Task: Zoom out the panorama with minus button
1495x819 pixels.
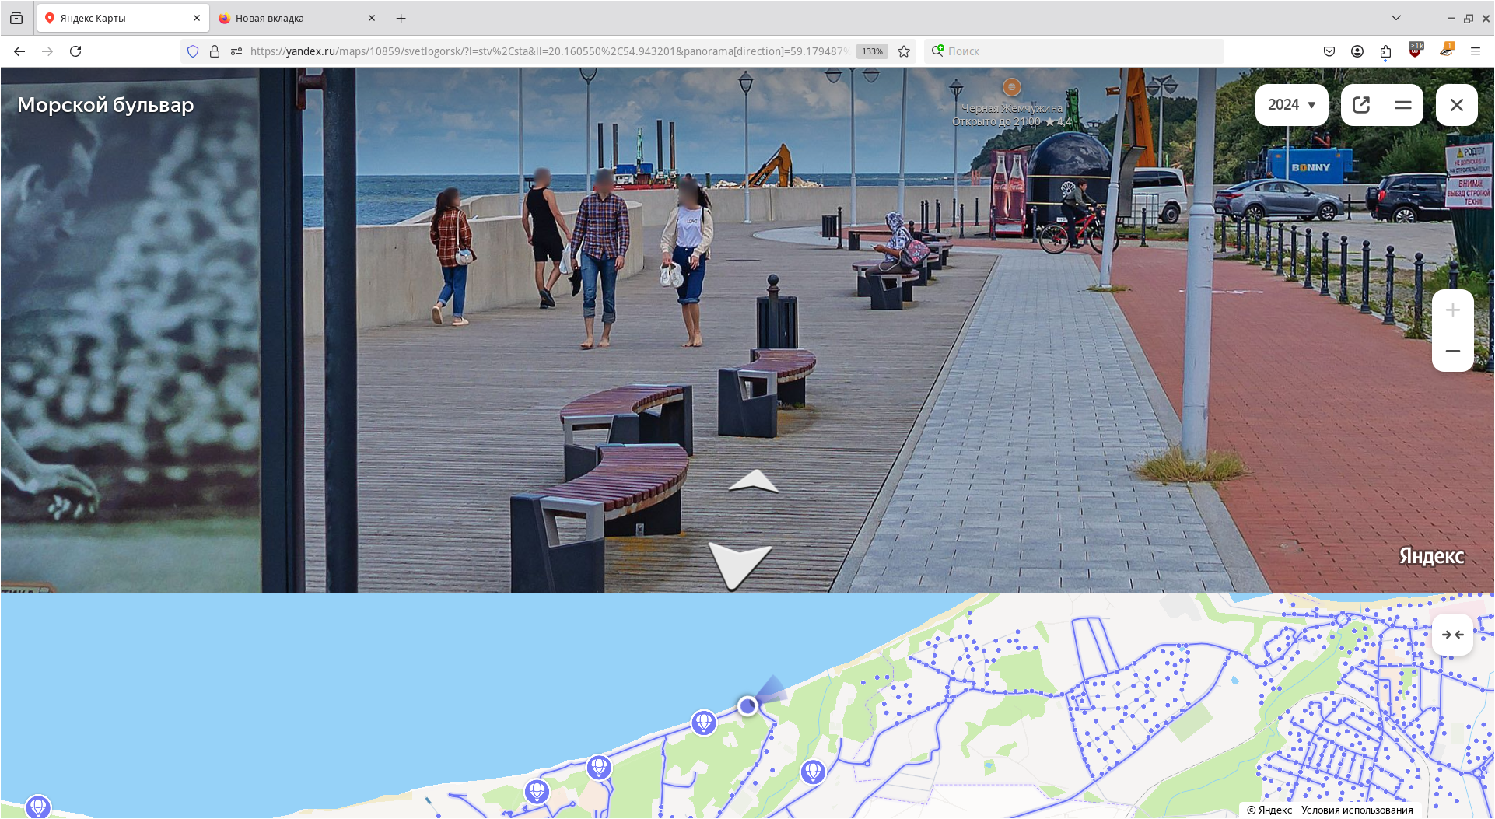Action: coord(1452,352)
